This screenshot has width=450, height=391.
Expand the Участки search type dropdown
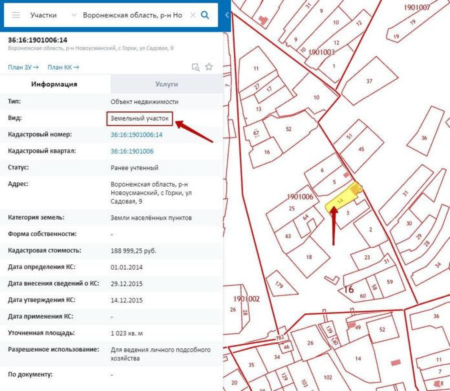(72, 15)
